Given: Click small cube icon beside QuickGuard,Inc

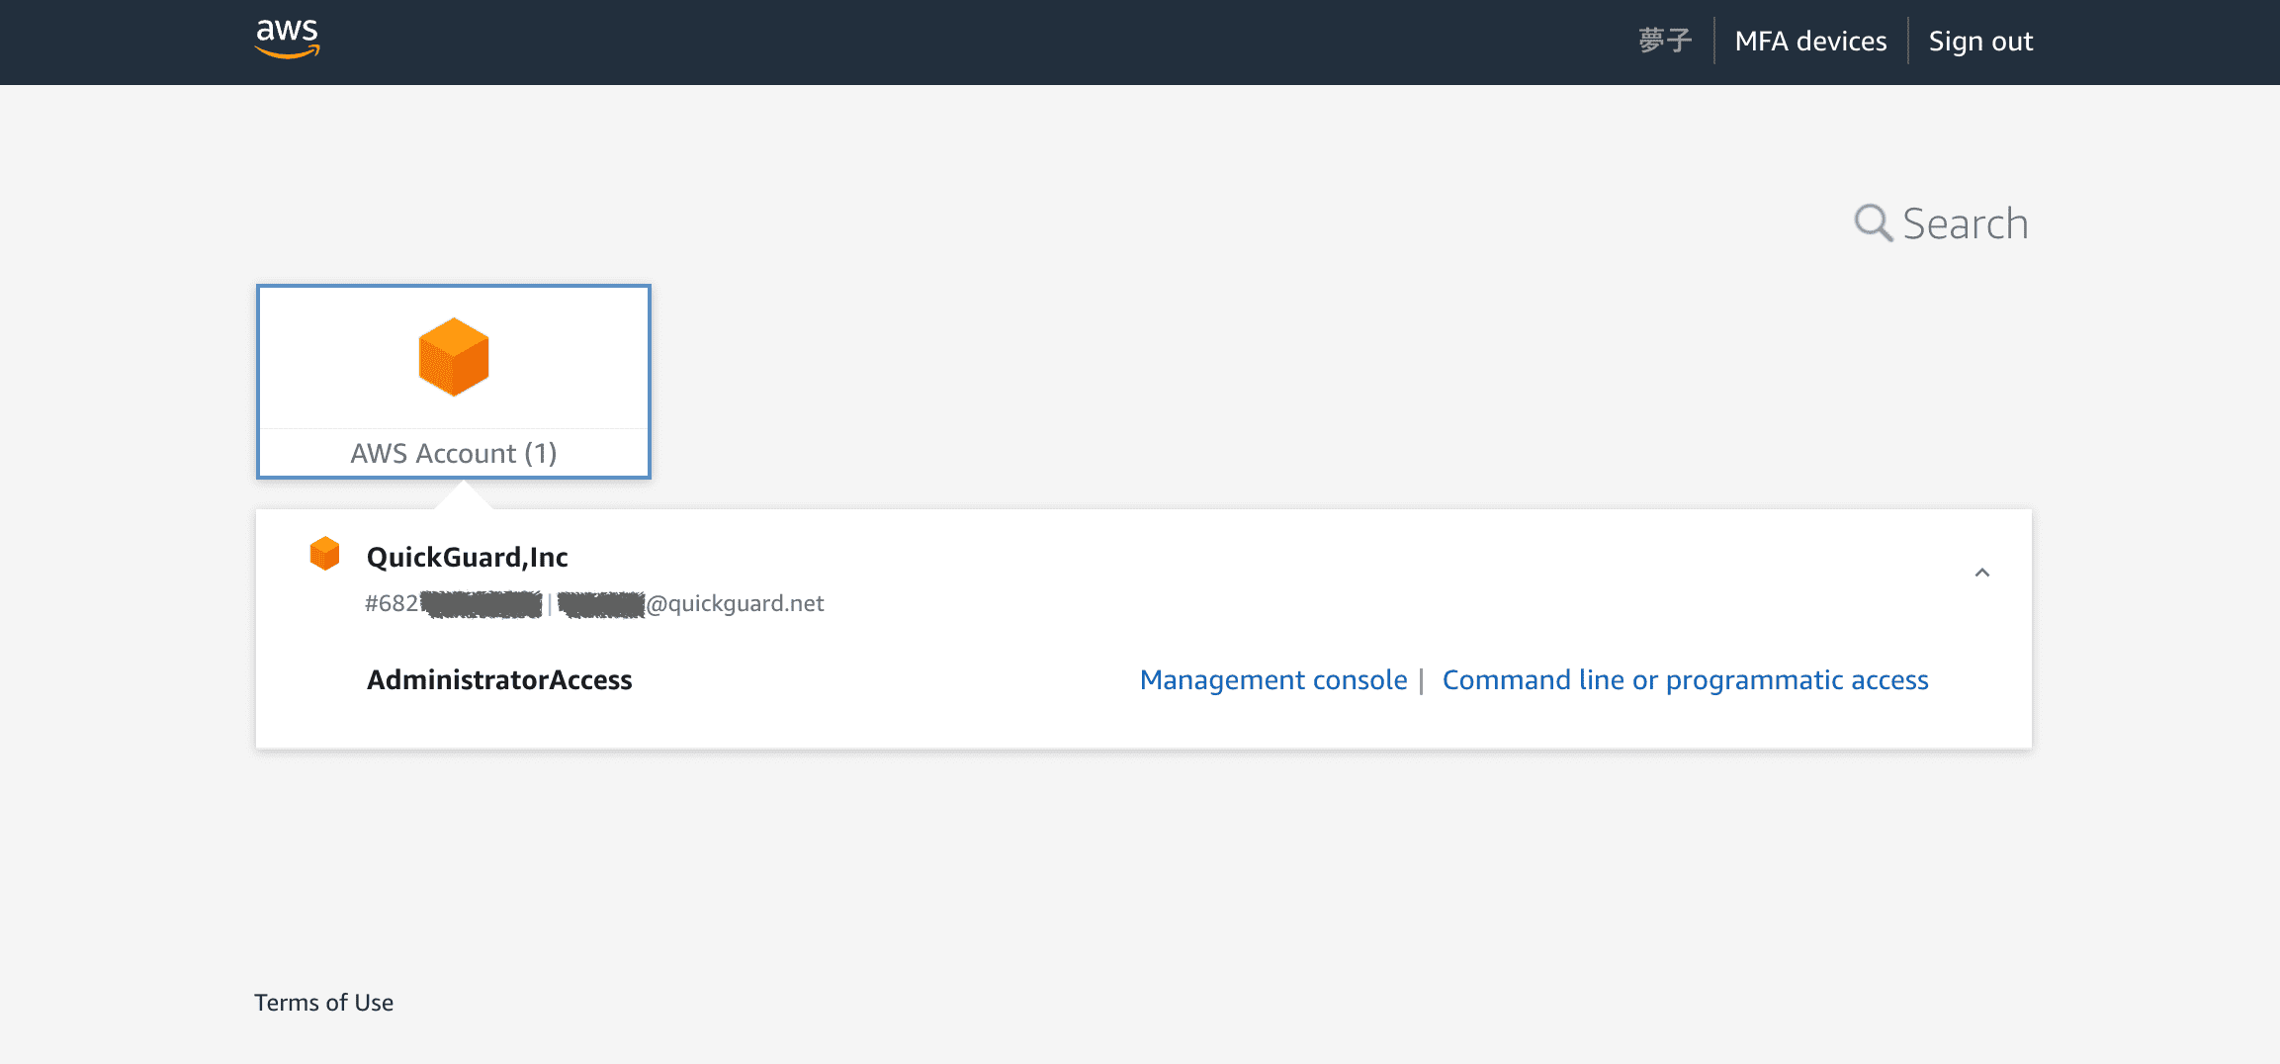Looking at the screenshot, I should click(324, 554).
